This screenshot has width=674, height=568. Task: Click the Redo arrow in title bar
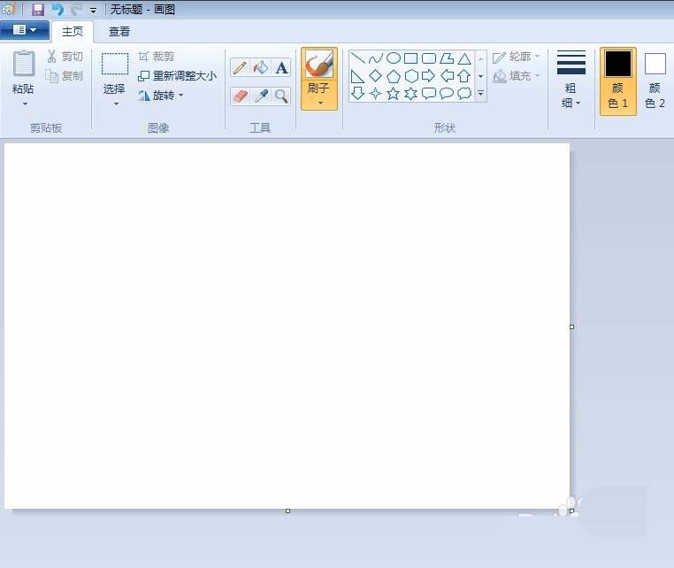[77, 10]
